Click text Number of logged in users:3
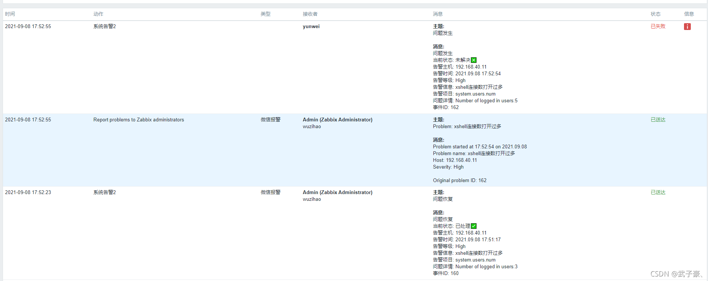Screen dimensions: 708x281 486,267
